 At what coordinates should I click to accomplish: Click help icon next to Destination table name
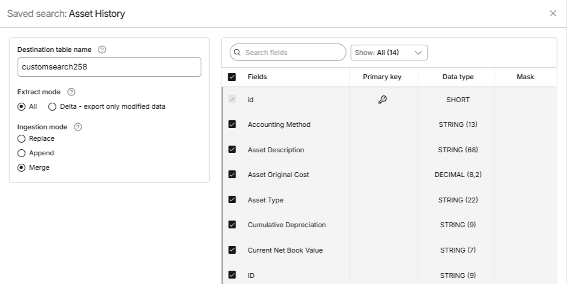pyautogui.click(x=102, y=50)
